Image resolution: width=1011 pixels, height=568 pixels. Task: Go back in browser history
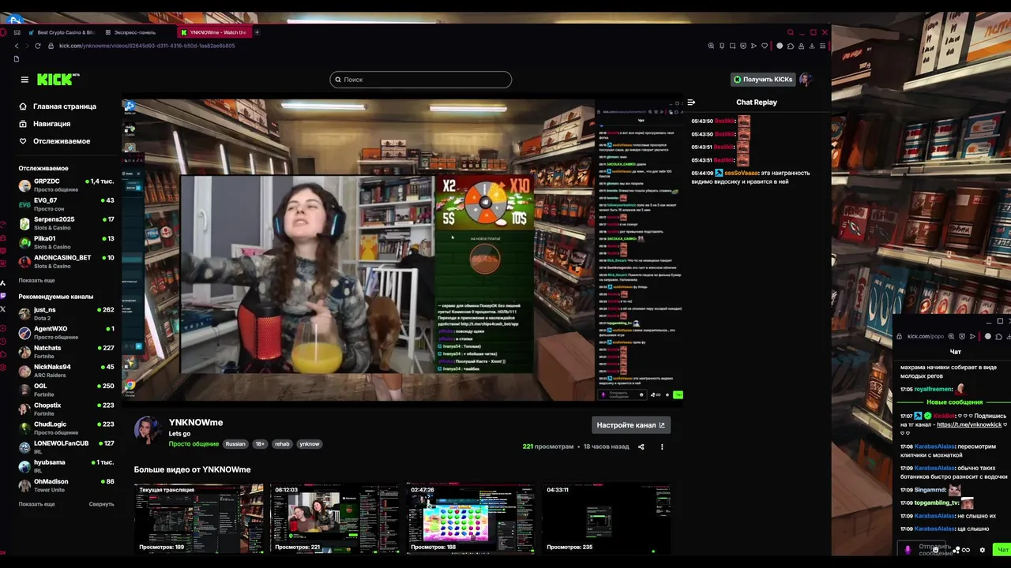tap(17, 46)
